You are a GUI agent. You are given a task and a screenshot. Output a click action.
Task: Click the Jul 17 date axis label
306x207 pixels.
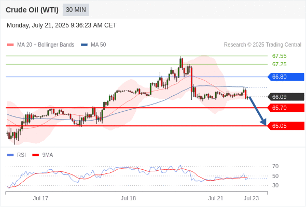[x=40, y=198]
